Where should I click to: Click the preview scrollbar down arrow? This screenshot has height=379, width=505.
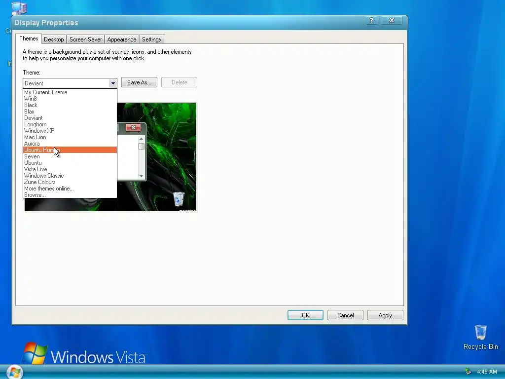click(141, 176)
